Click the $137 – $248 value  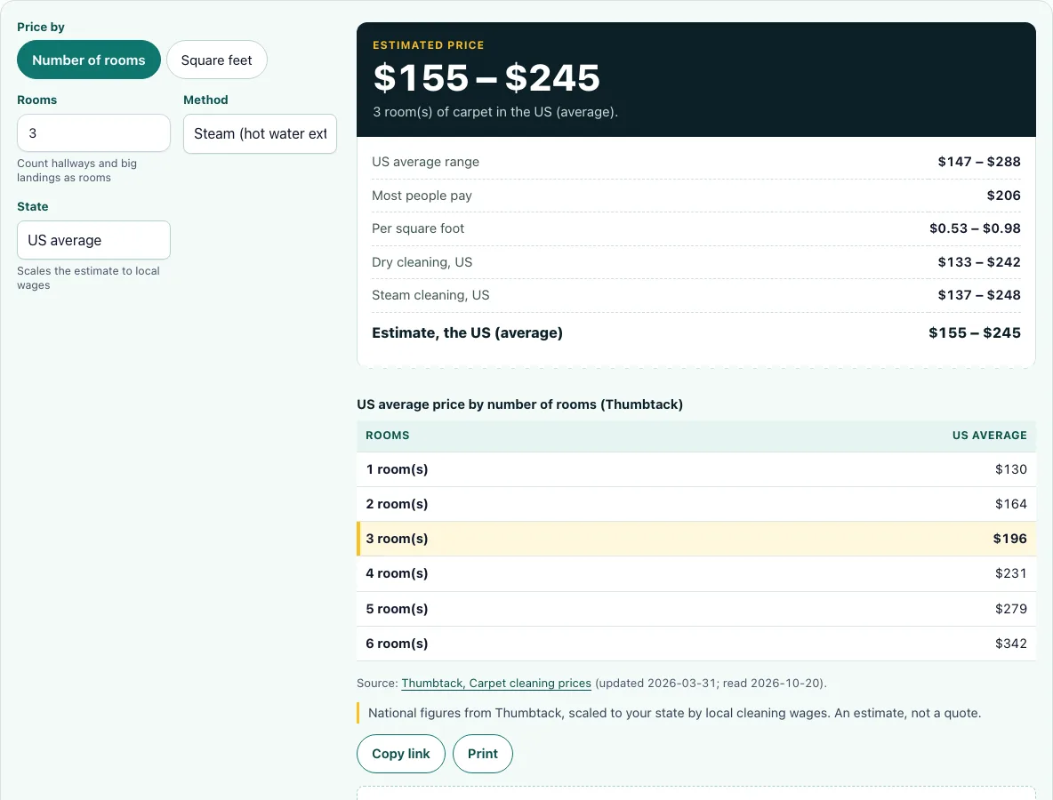coord(979,295)
